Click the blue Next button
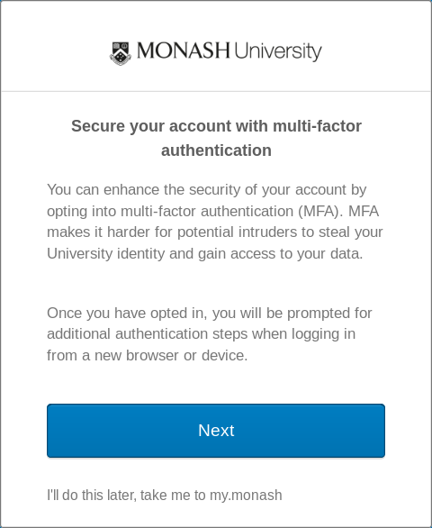This screenshot has width=432, height=528. pyautogui.click(x=216, y=431)
